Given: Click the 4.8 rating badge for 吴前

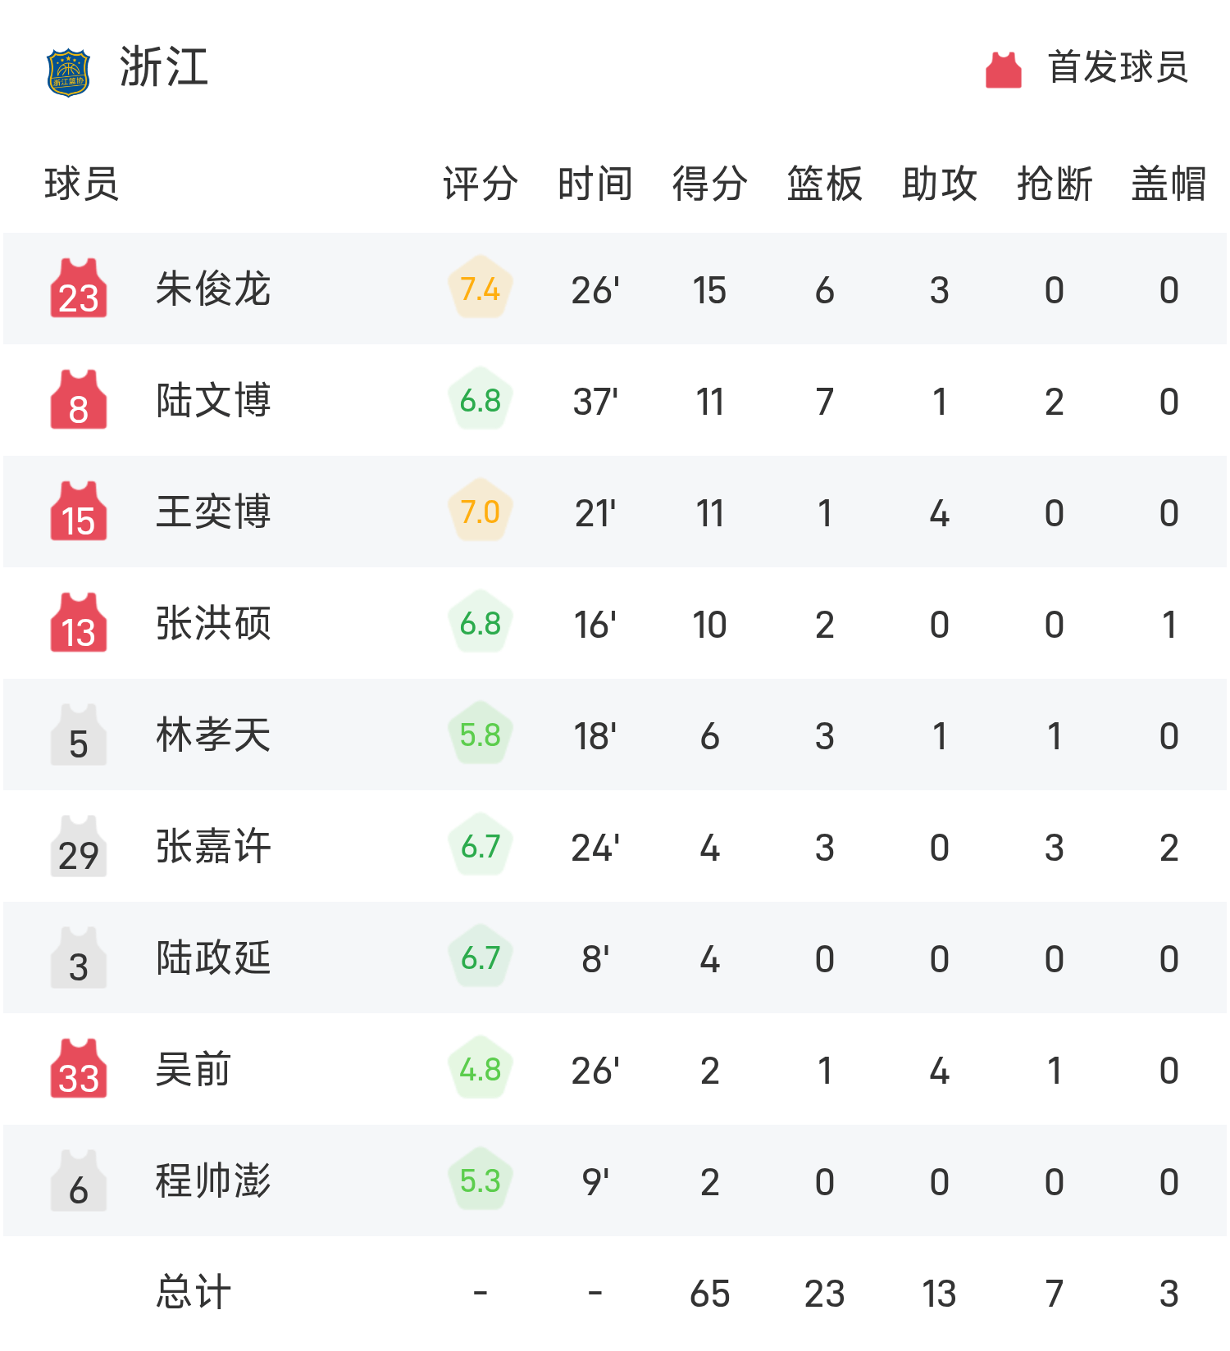Looking at the screenshot, I should click(x=481, y=1069).
